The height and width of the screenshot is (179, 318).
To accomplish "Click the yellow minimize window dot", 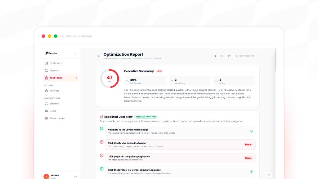I will [x=50, y=36].
